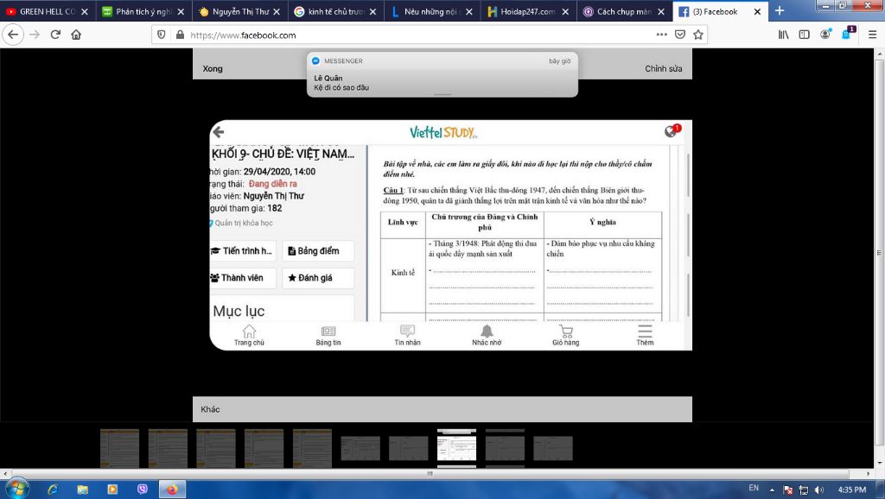Click the Mục lục heading
The image size is (885, 499).
click(x=239, y=312)
